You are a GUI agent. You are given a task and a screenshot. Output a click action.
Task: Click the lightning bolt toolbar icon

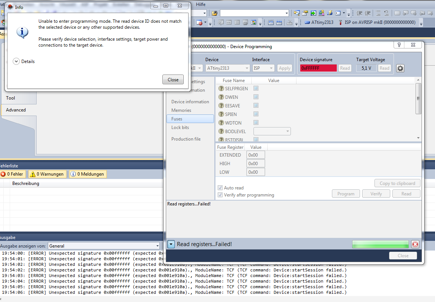pyautogui.click(x=330, y=13)
